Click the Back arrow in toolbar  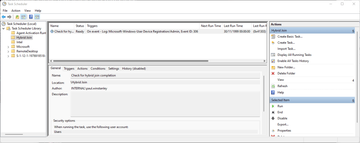point(4,17)
